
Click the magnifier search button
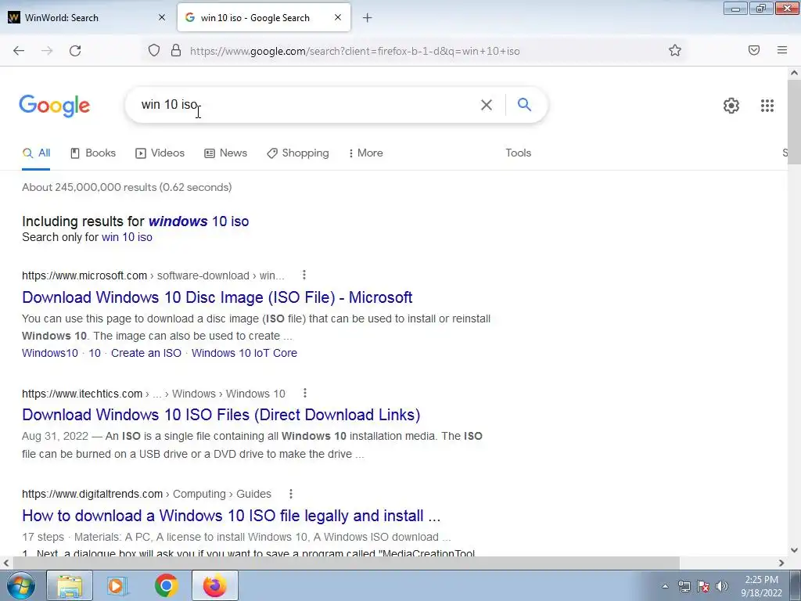point(524,105)
